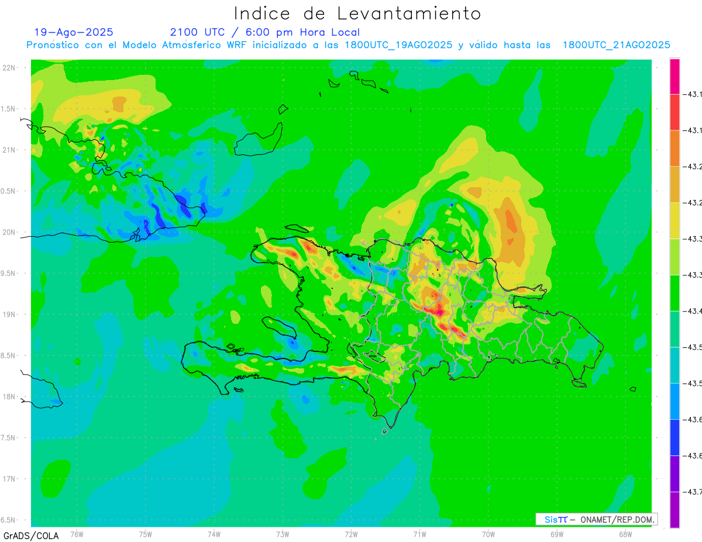Click the "76W" longitude label

click(77, 534)
